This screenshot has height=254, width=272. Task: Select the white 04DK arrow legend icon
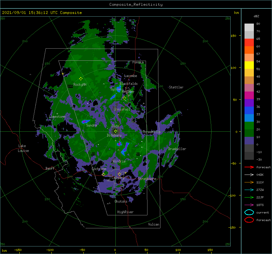click(x=249, y=175)
